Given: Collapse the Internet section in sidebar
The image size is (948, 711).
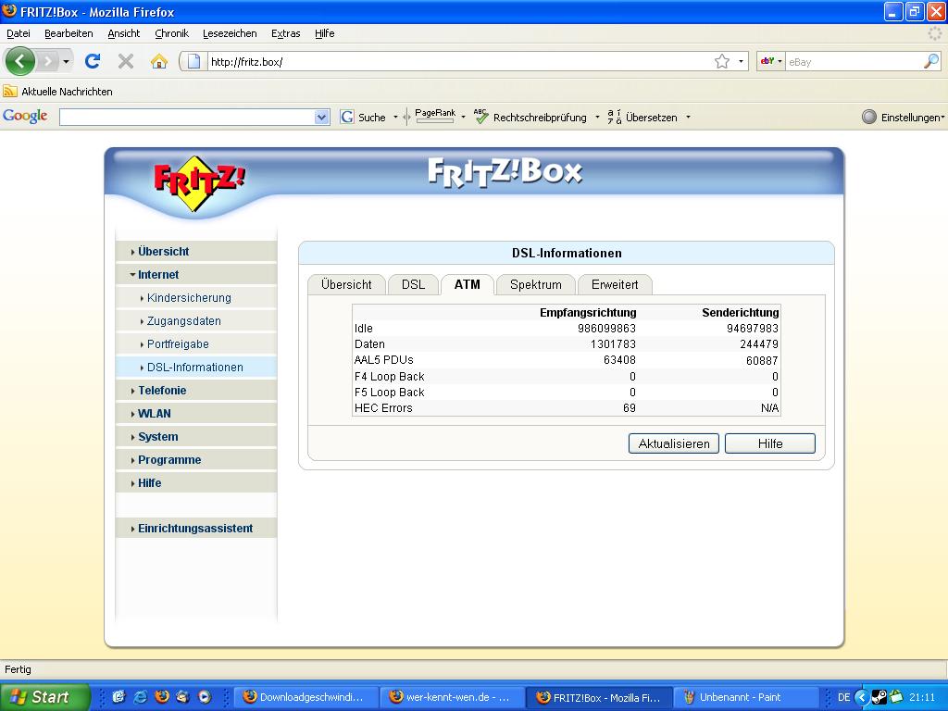Looking at the screenshot, I should (196, 274).
